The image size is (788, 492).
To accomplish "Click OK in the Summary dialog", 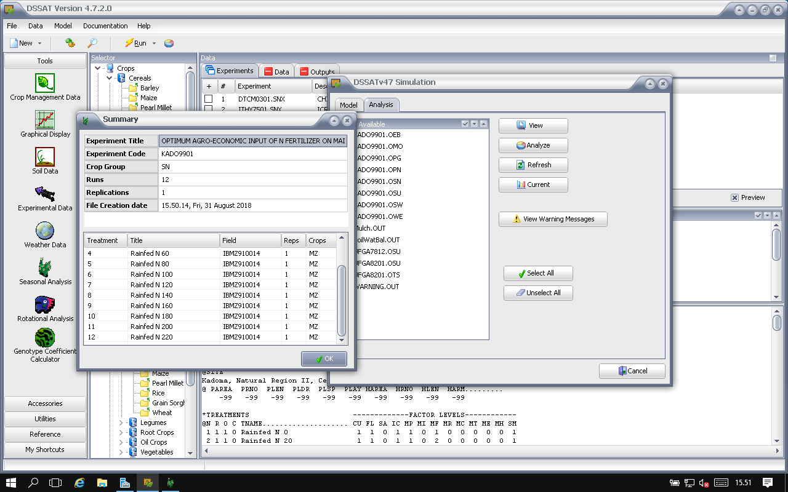I will (x=324, y=359).
